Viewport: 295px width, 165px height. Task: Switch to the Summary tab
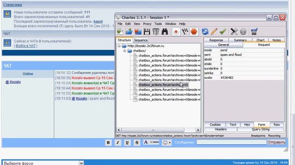[240, 40]
